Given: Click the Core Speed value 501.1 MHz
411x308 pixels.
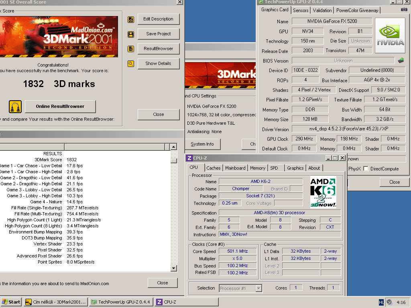Looking at the screenshot, I should [238, 251].
